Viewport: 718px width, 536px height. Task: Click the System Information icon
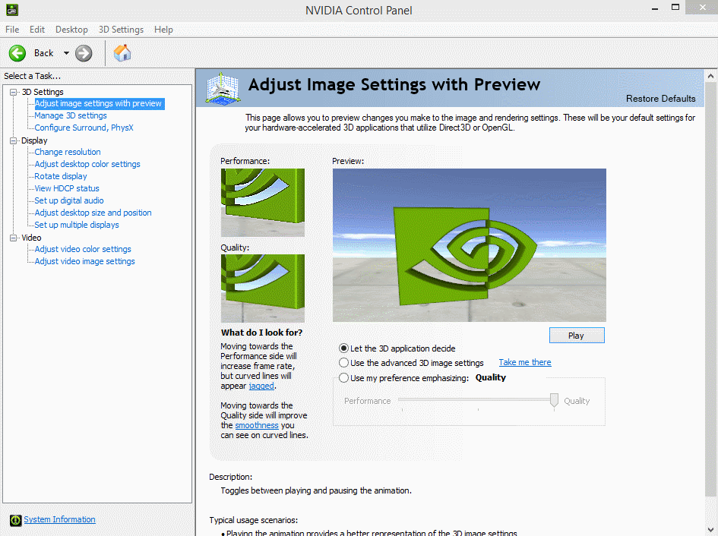tap(15, 520)
